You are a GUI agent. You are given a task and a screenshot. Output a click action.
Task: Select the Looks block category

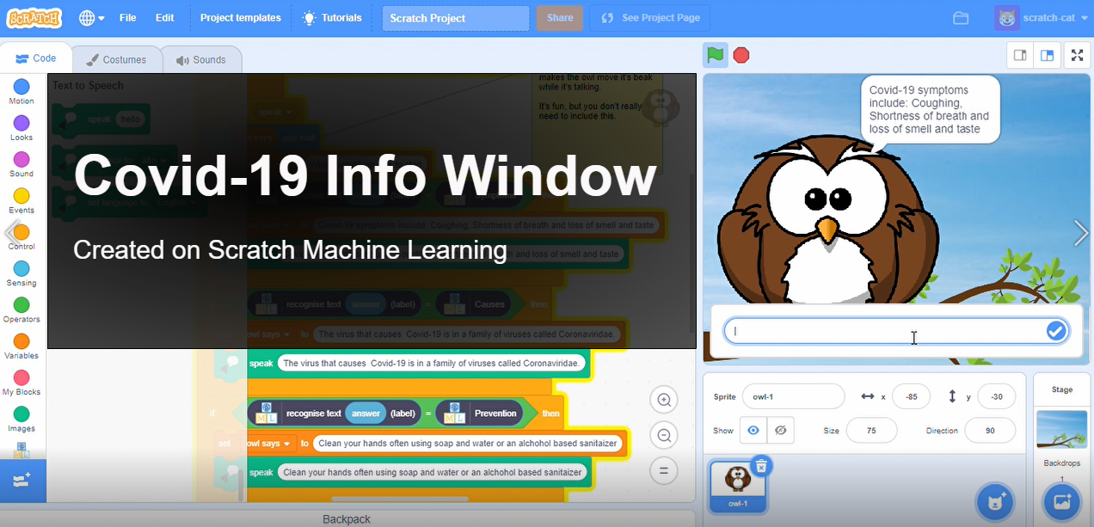22,128
